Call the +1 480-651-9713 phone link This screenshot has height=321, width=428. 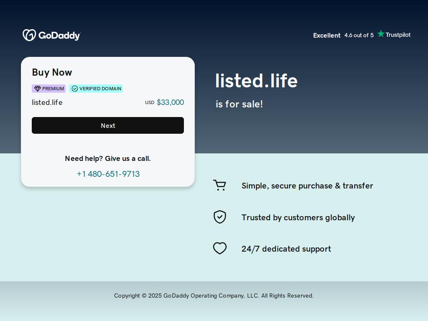108,174
